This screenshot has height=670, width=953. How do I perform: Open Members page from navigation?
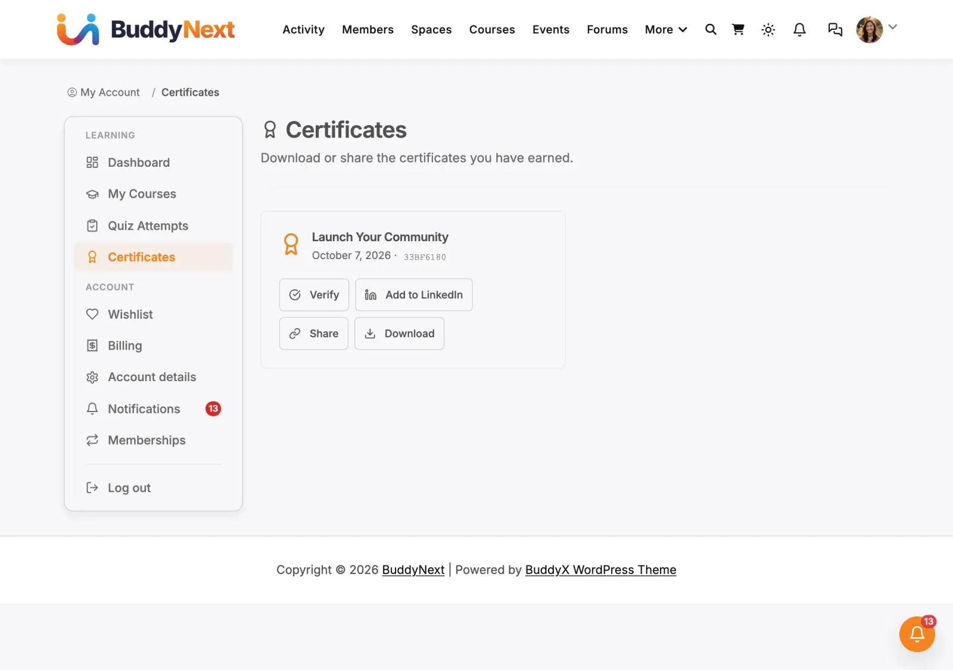pyautogui.click(x=368, y=30)
